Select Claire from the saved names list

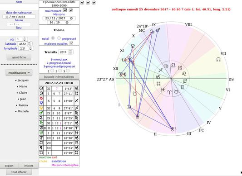point(23,93)
